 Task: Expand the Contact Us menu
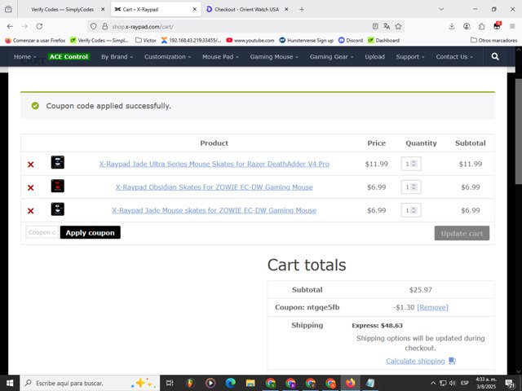454,56
